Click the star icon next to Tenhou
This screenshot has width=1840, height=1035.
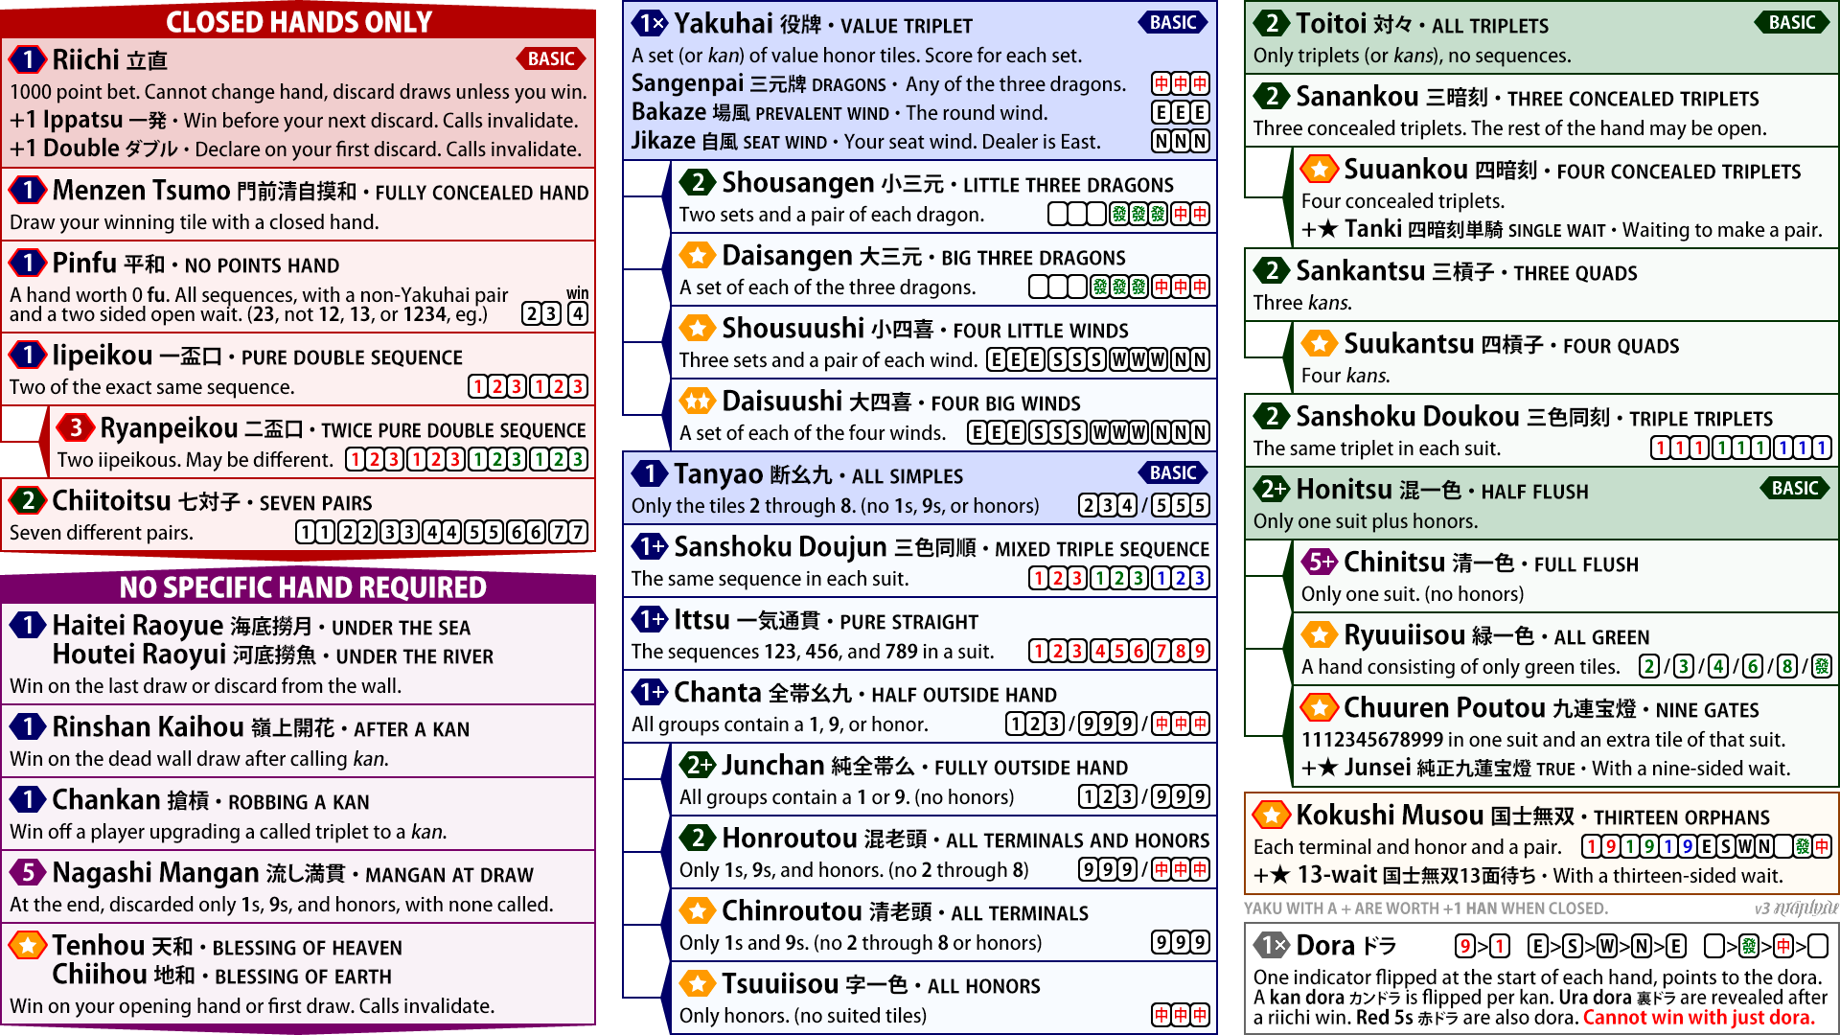pyautogui.click(x=28, y=946)
